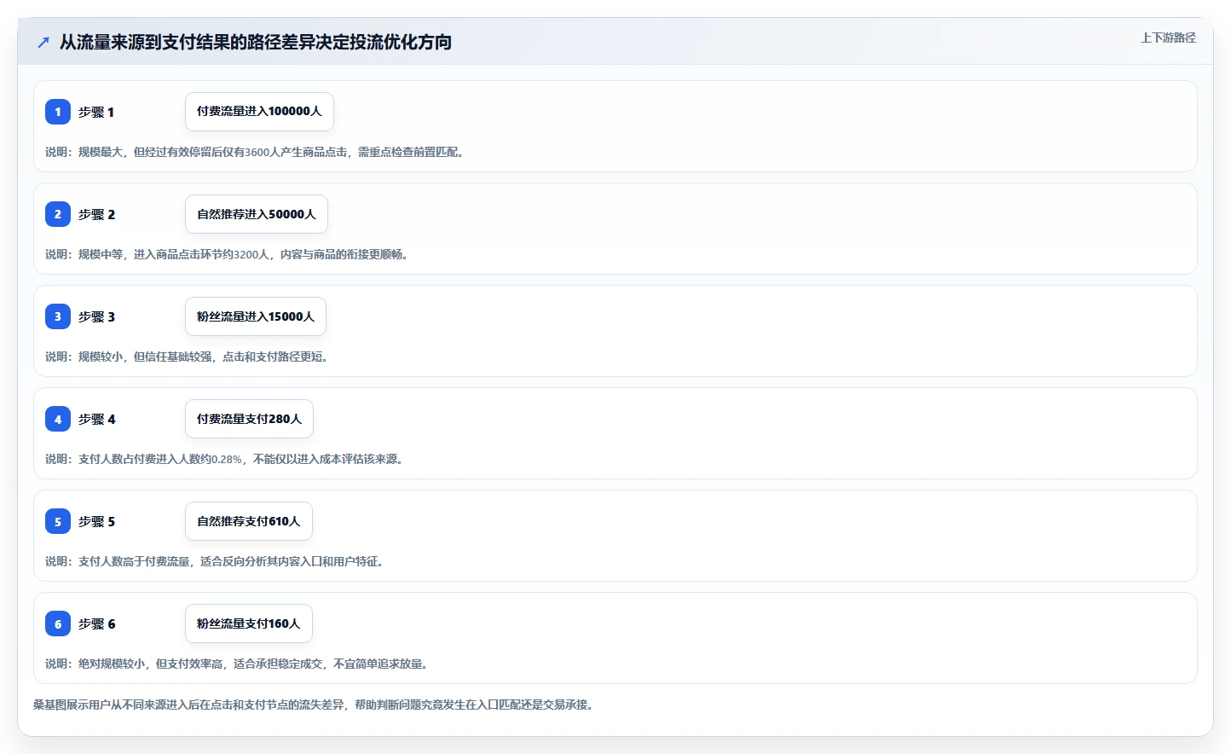Click the 上下游路径 label
The height and width of the screenshot is (754, 1231).
tap(1168, 38)
